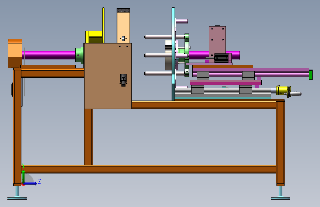Image resolution: width=320 pixels, height=207 pixels.
Task: Select the red origin point of the triad
Action: (23, 184)
